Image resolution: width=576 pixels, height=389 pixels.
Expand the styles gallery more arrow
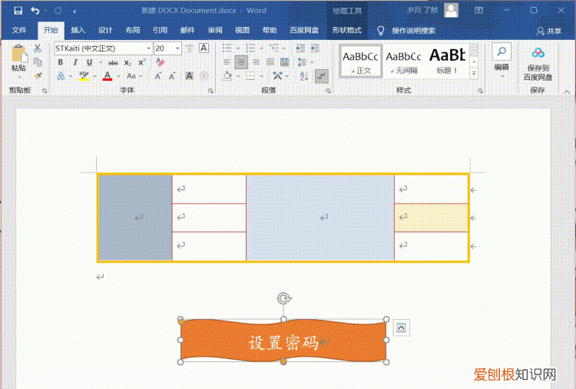(475, 74)
